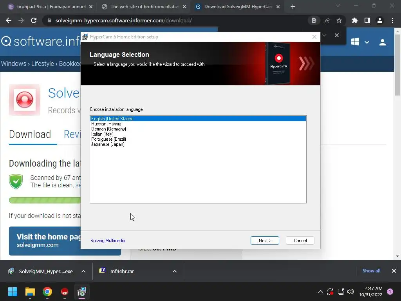Image resolution: width=401 pixels, height=301 pixels.
Task: Open Chrome profile icon
Action: pos(380,20)
